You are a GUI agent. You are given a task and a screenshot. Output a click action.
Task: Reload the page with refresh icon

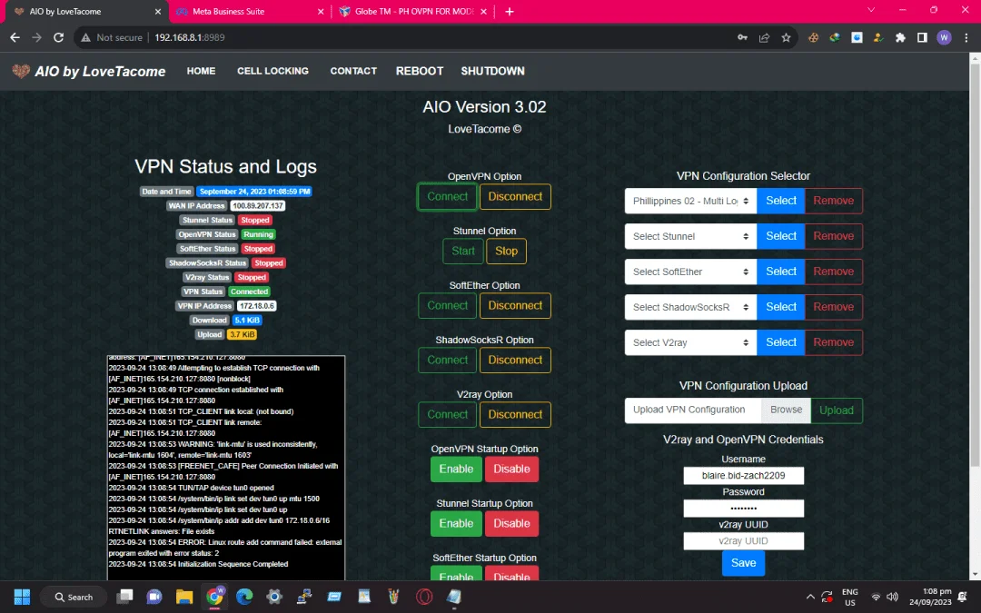click(59, 37)
